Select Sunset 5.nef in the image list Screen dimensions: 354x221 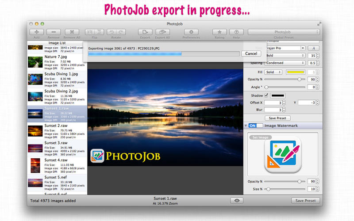coord(57,183)
